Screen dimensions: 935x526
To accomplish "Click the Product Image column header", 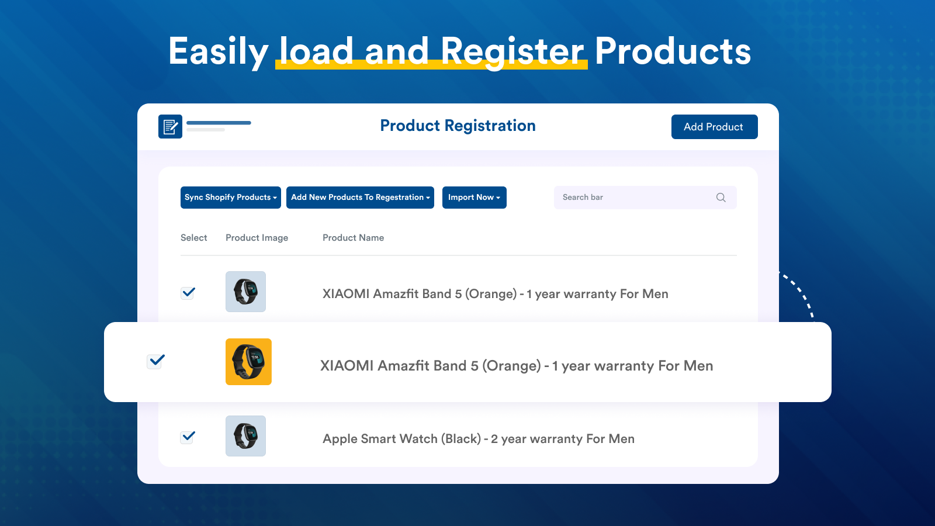I will [x=257, y=238].
